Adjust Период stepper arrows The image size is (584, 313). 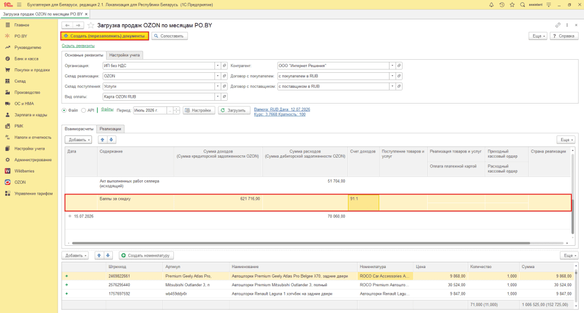tap(177, 110)
